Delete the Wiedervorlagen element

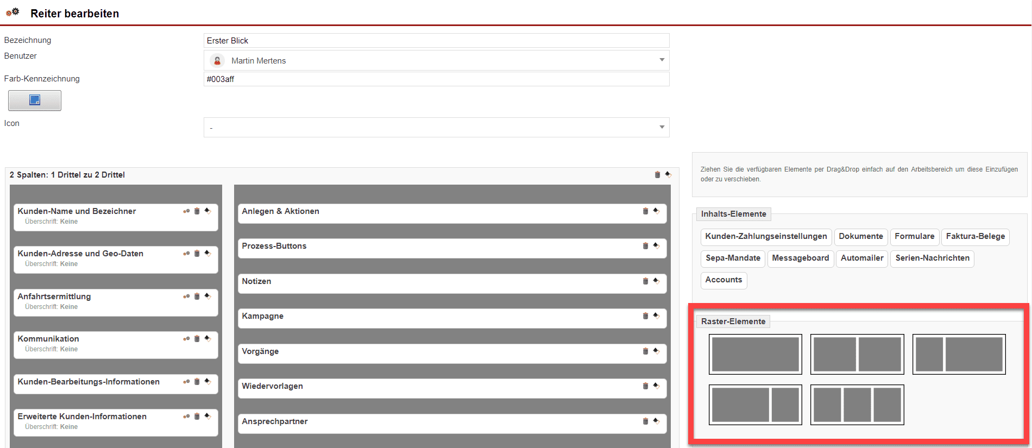pos(645,386)
